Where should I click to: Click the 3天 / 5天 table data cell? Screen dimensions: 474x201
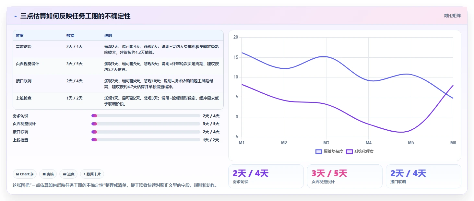click(75, 64)
